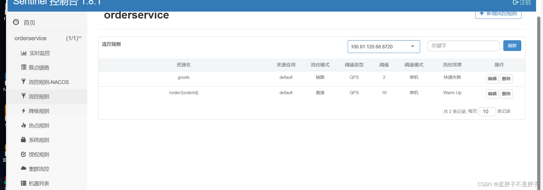The height and width of the screenshot is (190, 543).
Task: Click 删除 for the /order/{orderId} rule
Action: click(506, 94)
